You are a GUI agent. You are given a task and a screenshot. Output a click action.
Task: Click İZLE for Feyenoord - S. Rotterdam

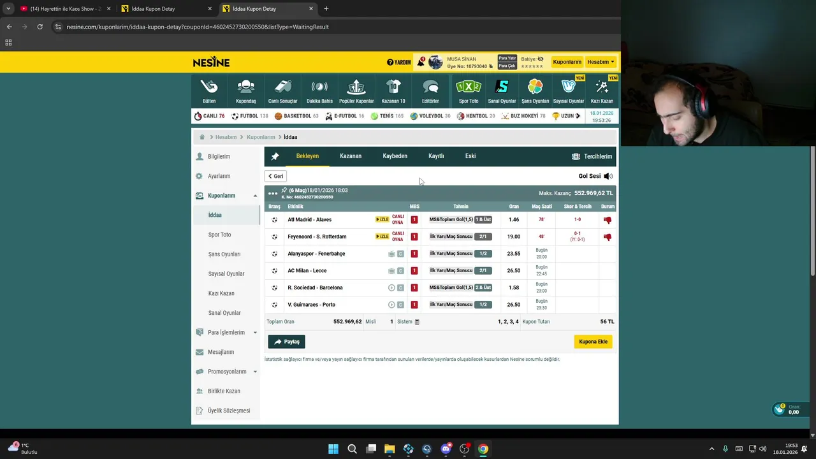coord(382,237)
